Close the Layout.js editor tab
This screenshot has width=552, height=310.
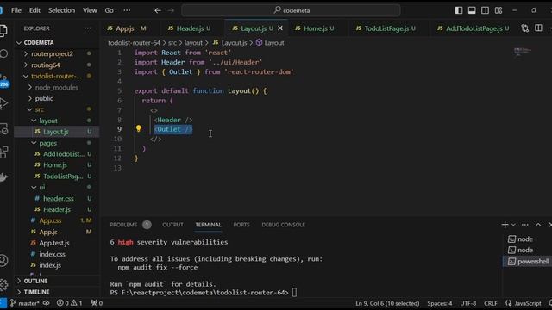(280, 28)
